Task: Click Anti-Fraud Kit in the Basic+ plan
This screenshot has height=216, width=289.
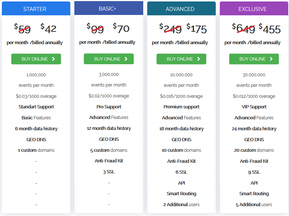Action: [109, 161]
